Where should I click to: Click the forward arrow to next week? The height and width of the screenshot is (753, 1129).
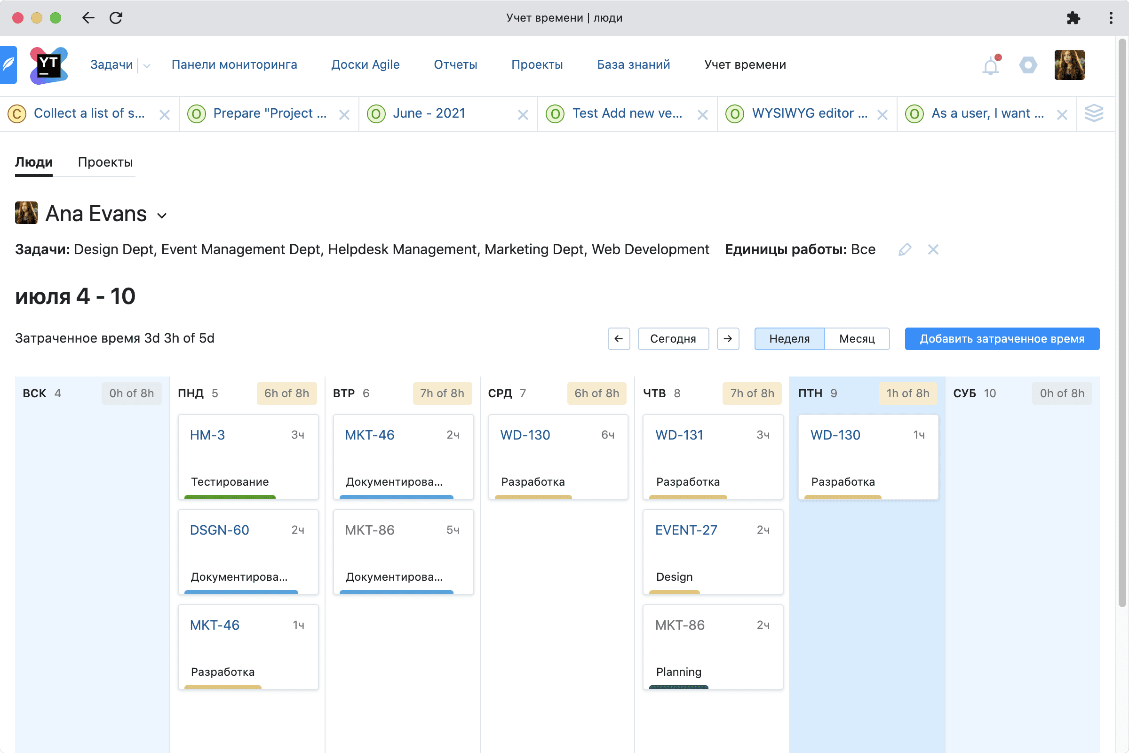coord(727,339)
